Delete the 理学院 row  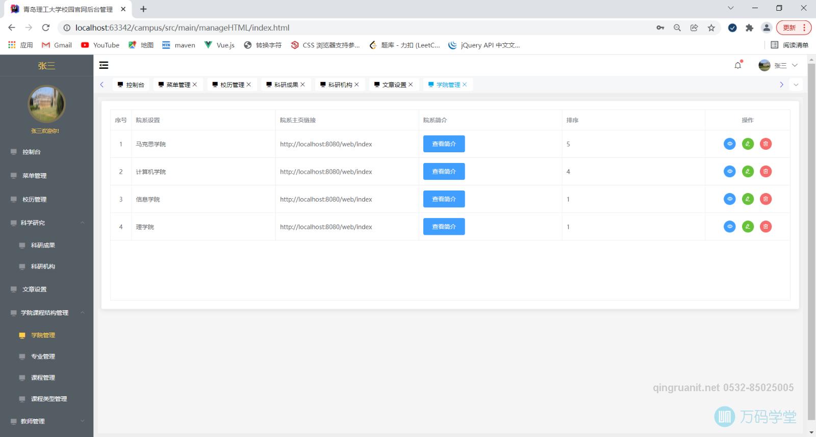(x=766, y=227)
